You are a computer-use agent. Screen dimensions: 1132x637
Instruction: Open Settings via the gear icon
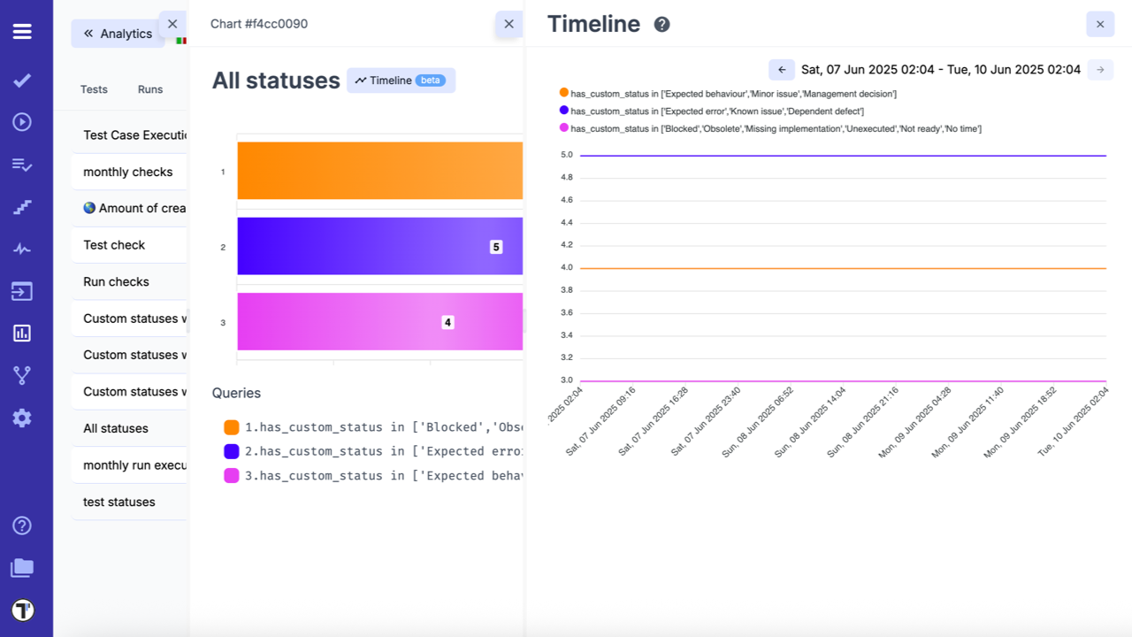pos(24,417)
